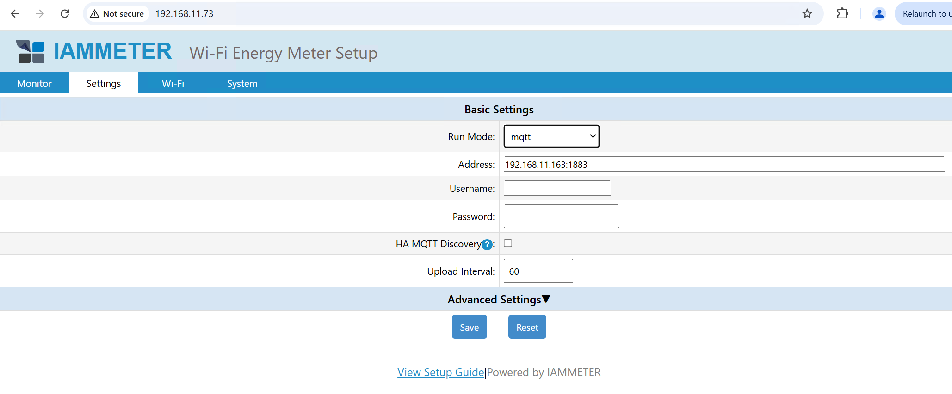
Task: Reload the current page
Action: coord(65,14)
